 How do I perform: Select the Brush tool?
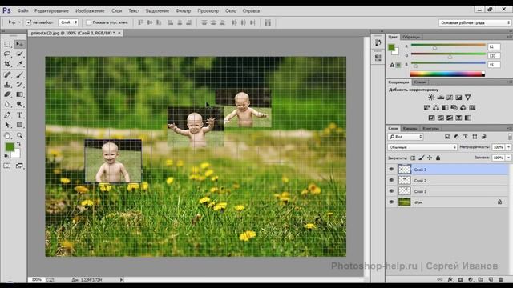tap(19, 74)
